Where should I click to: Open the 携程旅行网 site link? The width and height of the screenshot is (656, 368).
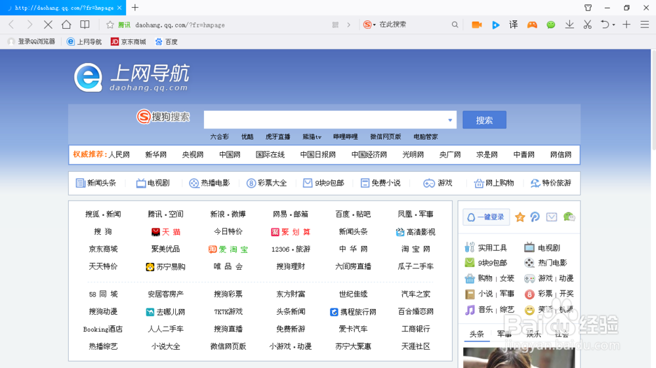click(x=353, y=312)
